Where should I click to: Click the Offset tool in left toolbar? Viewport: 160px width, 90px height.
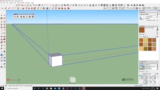(x=4, y=42)
